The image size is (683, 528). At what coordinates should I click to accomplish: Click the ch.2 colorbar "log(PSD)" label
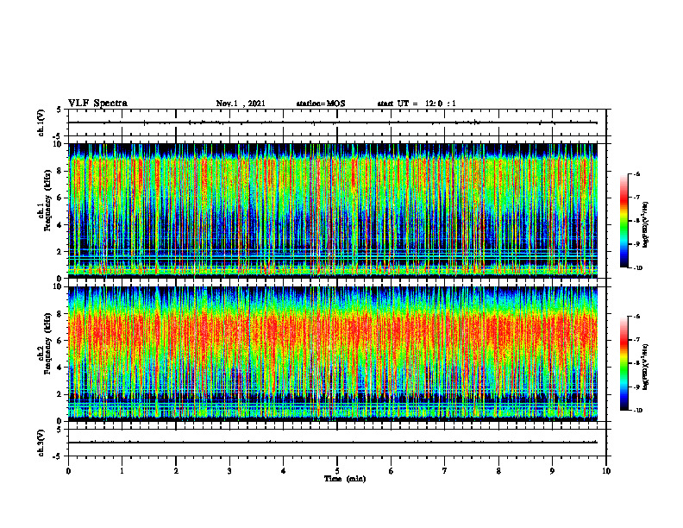pyautogui.click(x=646, y=367)
